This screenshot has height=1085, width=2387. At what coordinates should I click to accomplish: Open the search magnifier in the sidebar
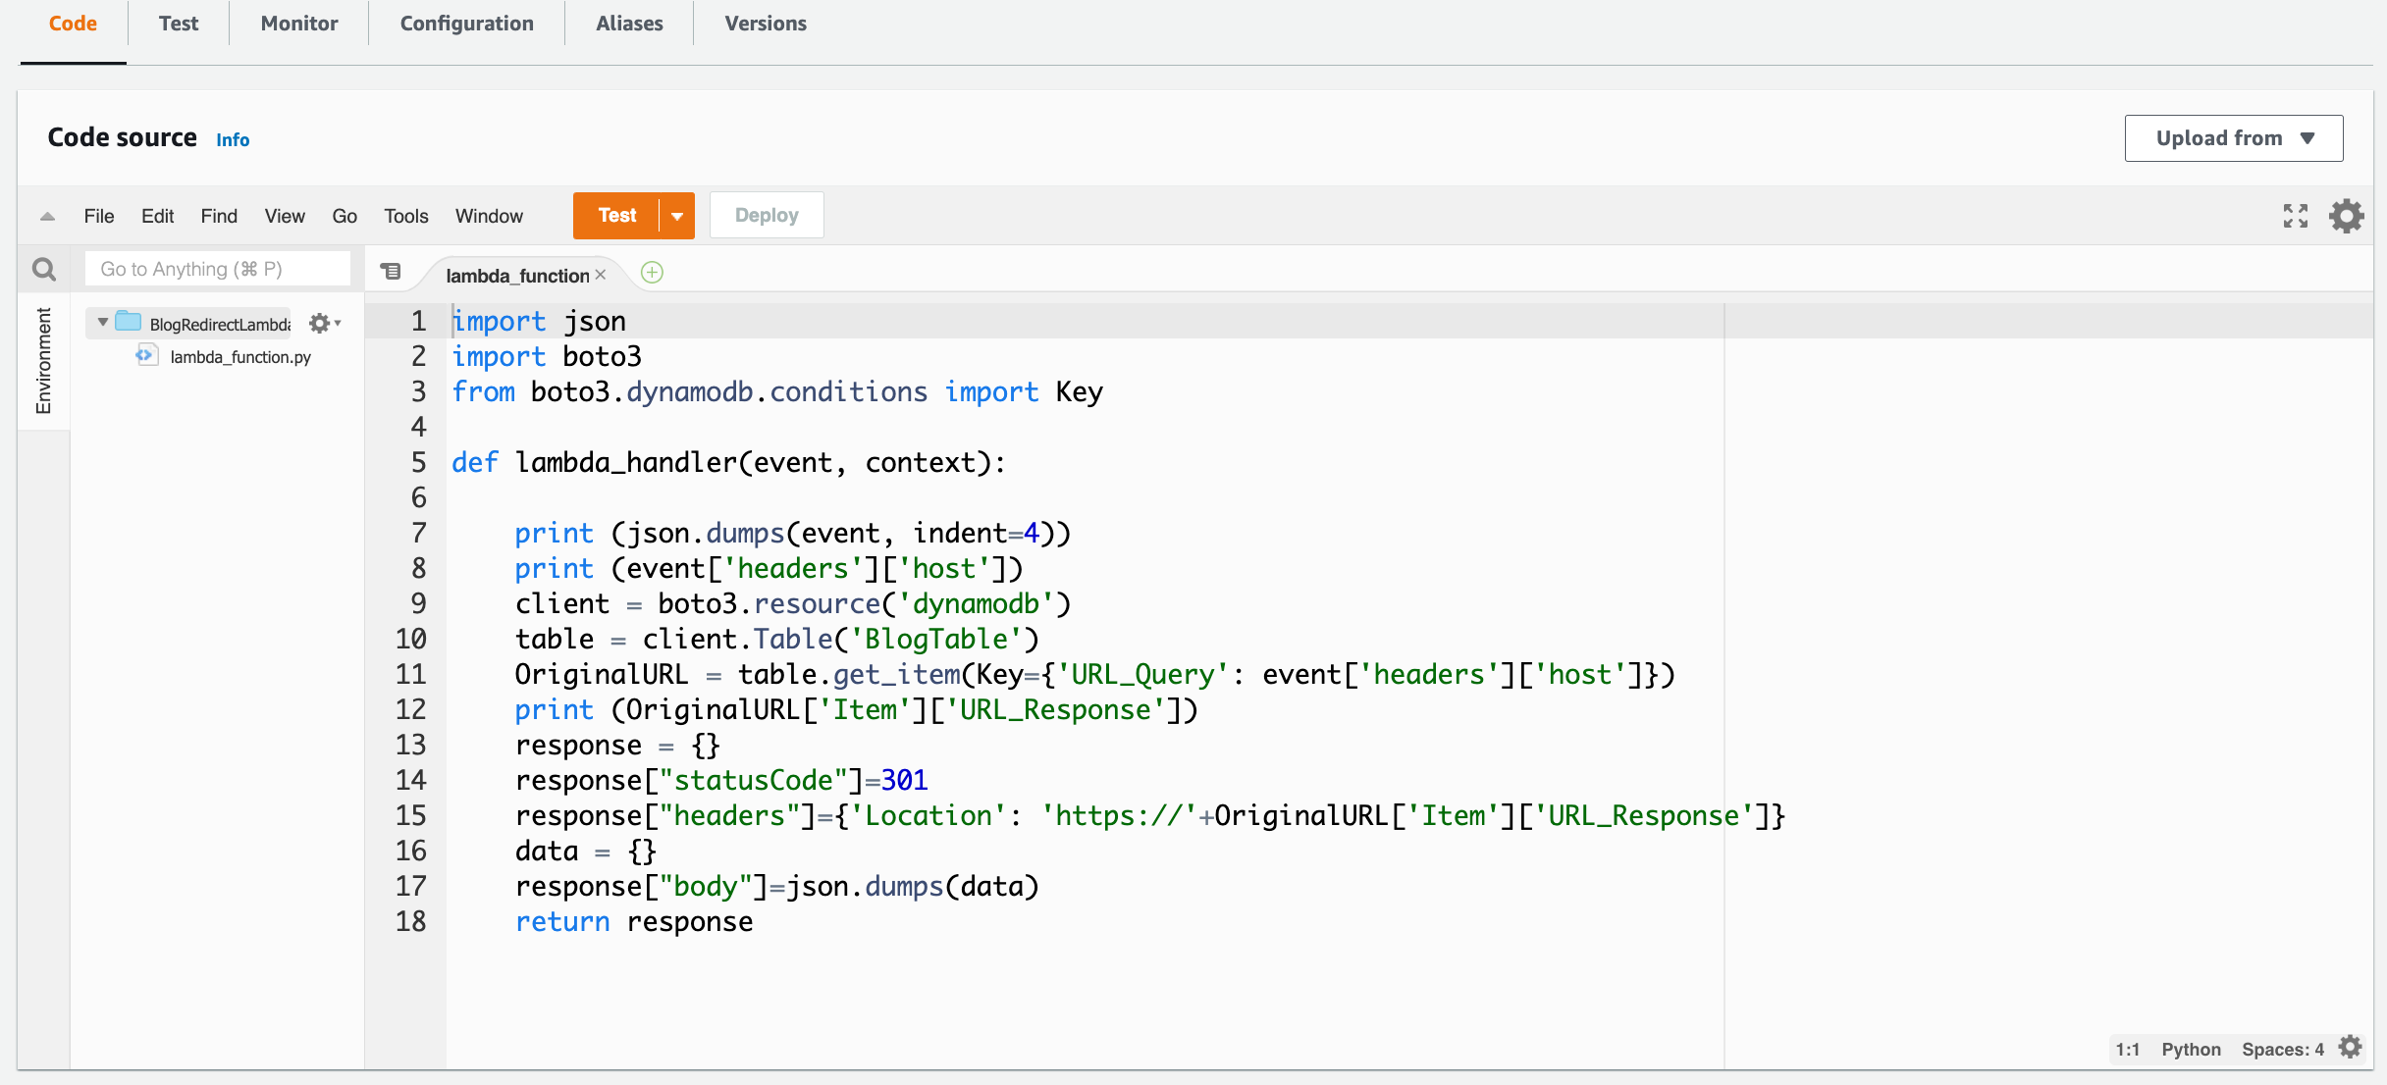pyautogui.click(x=45, y=268)
